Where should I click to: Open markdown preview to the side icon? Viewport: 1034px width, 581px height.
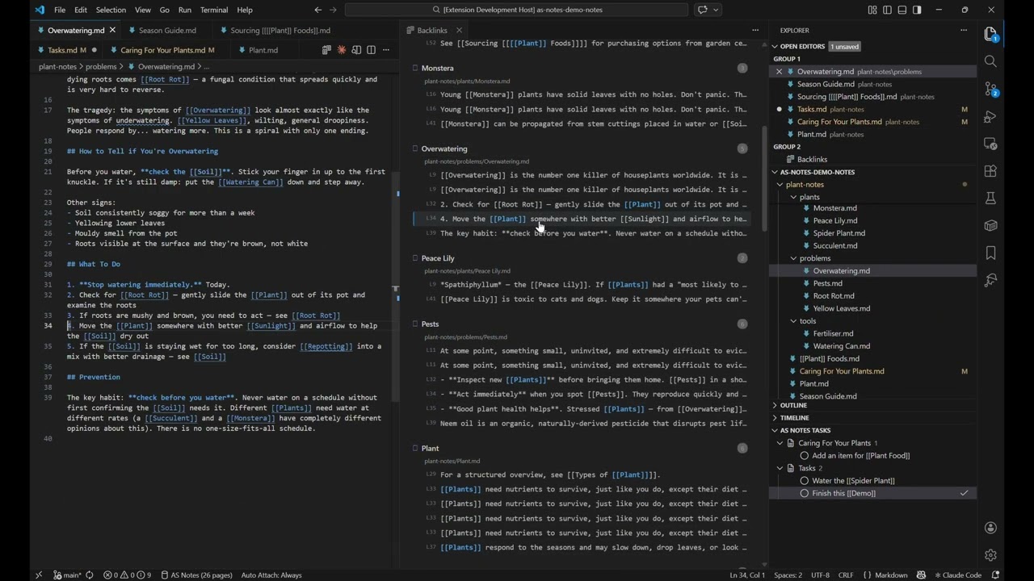[356, 50]
